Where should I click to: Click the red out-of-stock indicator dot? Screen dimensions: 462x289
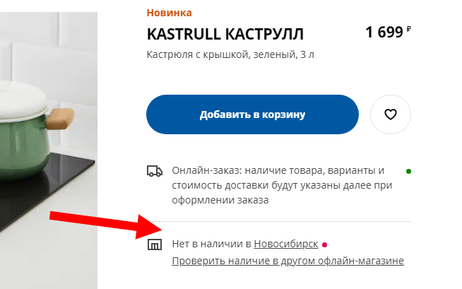[324, 244]
